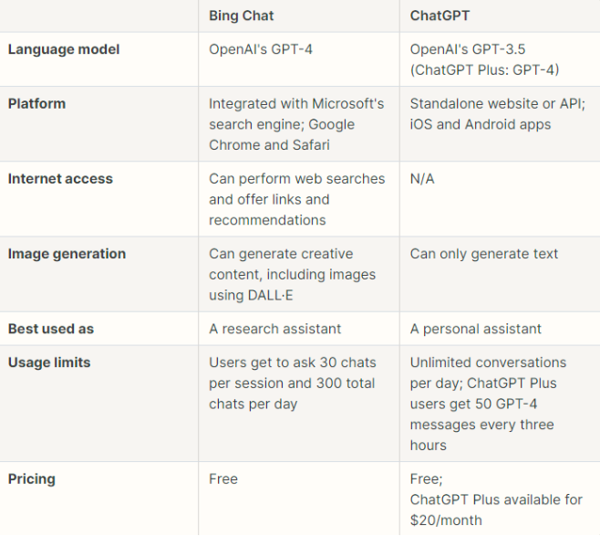Select the Best used as row label
This screenshot has width=600, height=536.
pos(51,329)
